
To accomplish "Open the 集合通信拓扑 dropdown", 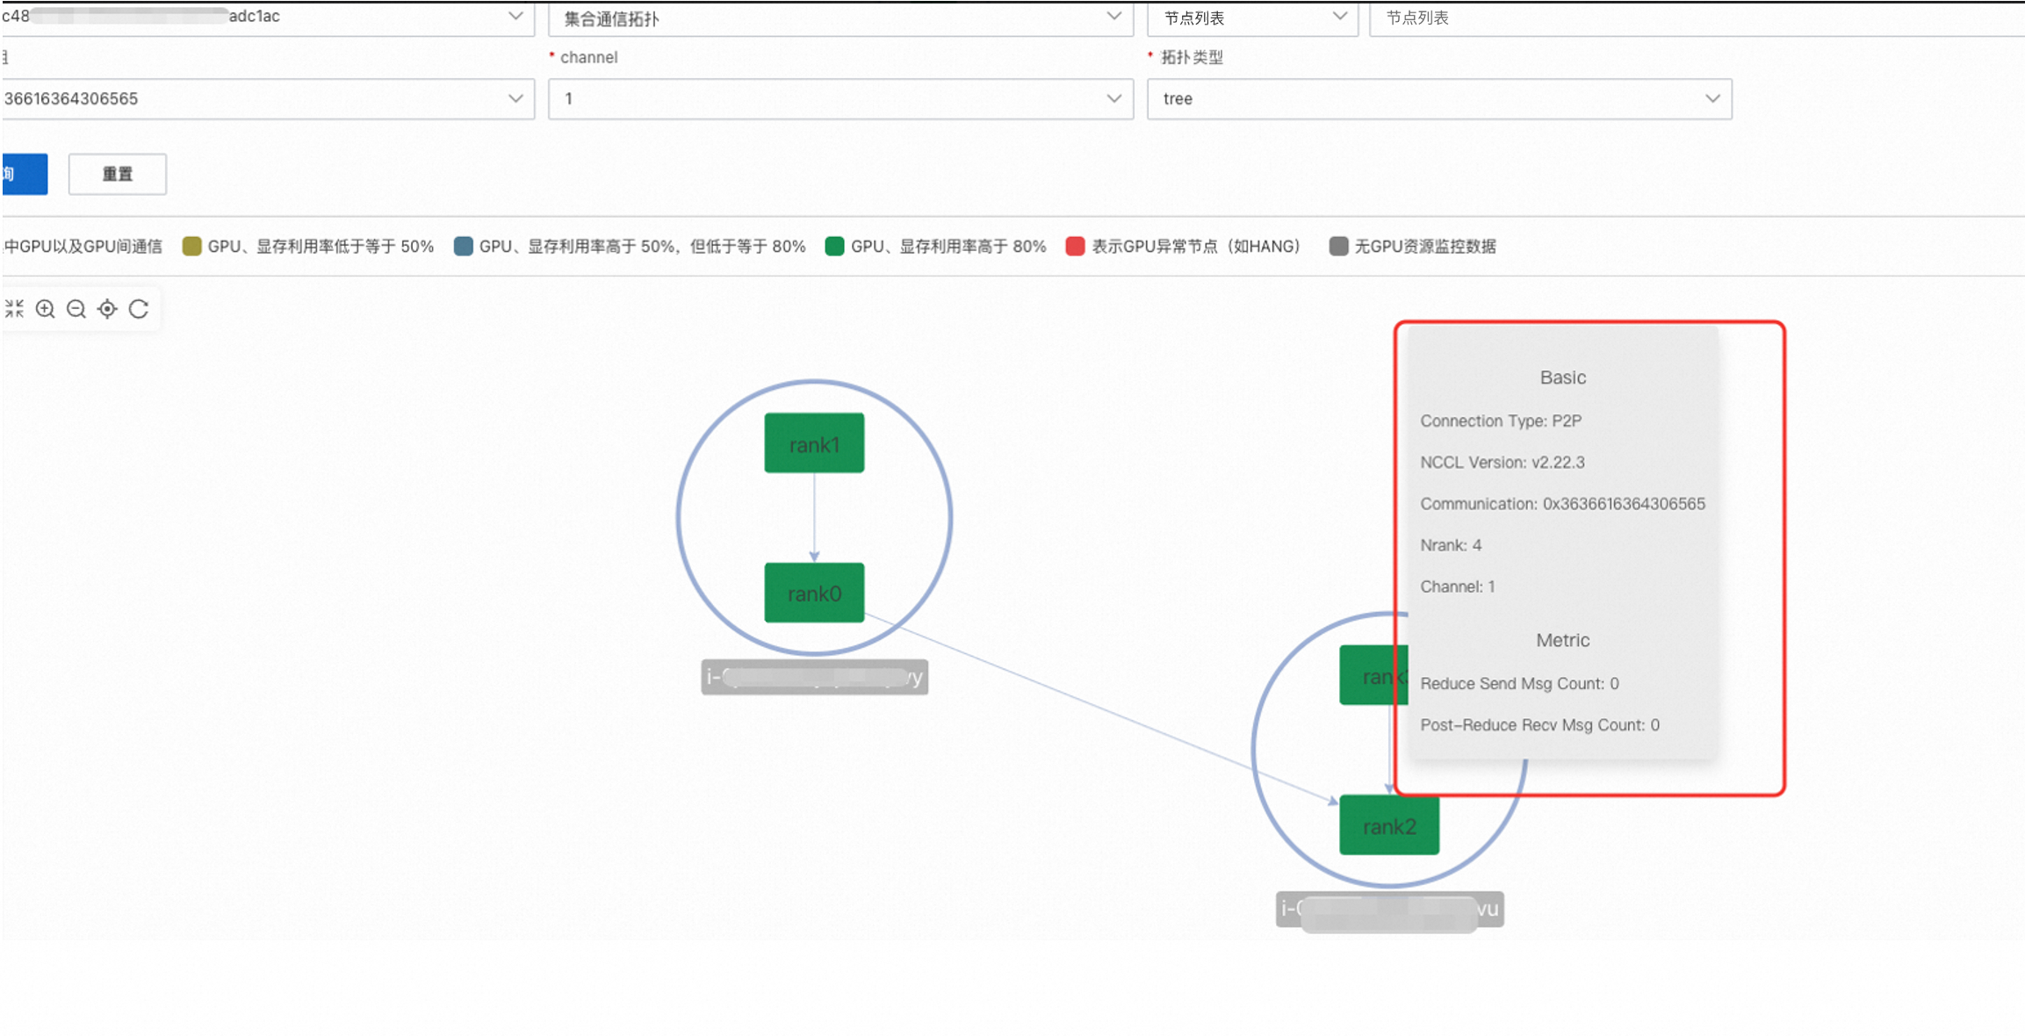I will coord(840,18).
